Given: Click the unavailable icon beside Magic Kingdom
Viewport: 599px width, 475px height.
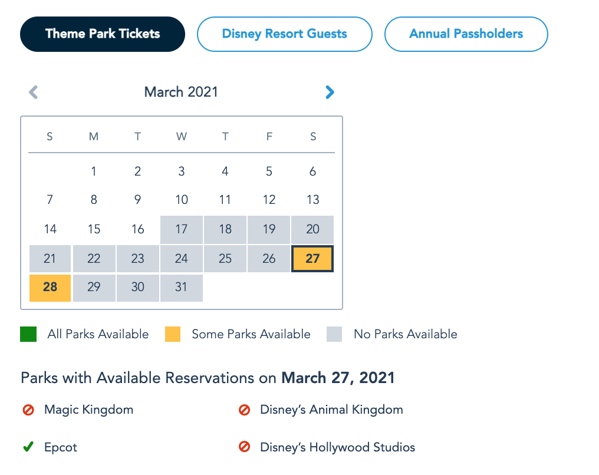Looking at the screenshot, I should coord(28,410).
